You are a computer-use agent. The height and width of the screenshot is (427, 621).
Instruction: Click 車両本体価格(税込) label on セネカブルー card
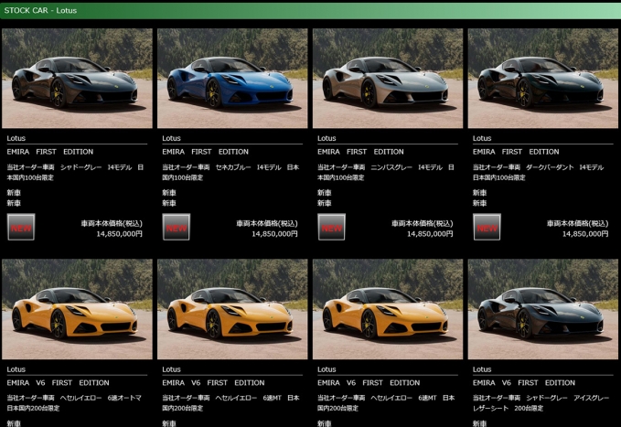click(x=267, y=223)
